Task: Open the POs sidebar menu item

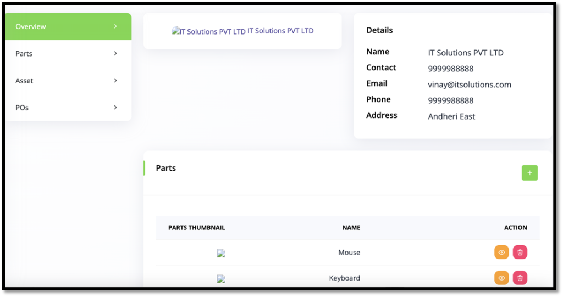Action: pos(68,107)
